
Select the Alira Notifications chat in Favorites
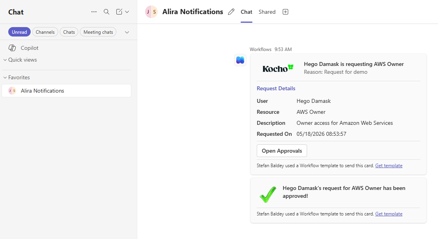coord(66,91)
